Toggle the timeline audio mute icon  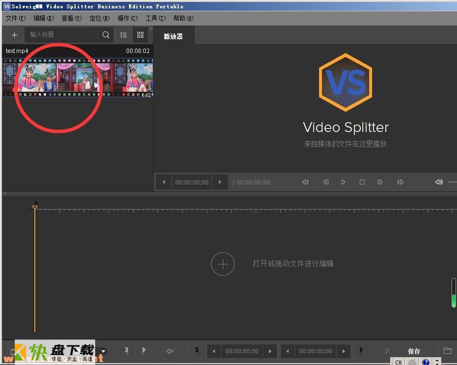(x=170, y=351)
